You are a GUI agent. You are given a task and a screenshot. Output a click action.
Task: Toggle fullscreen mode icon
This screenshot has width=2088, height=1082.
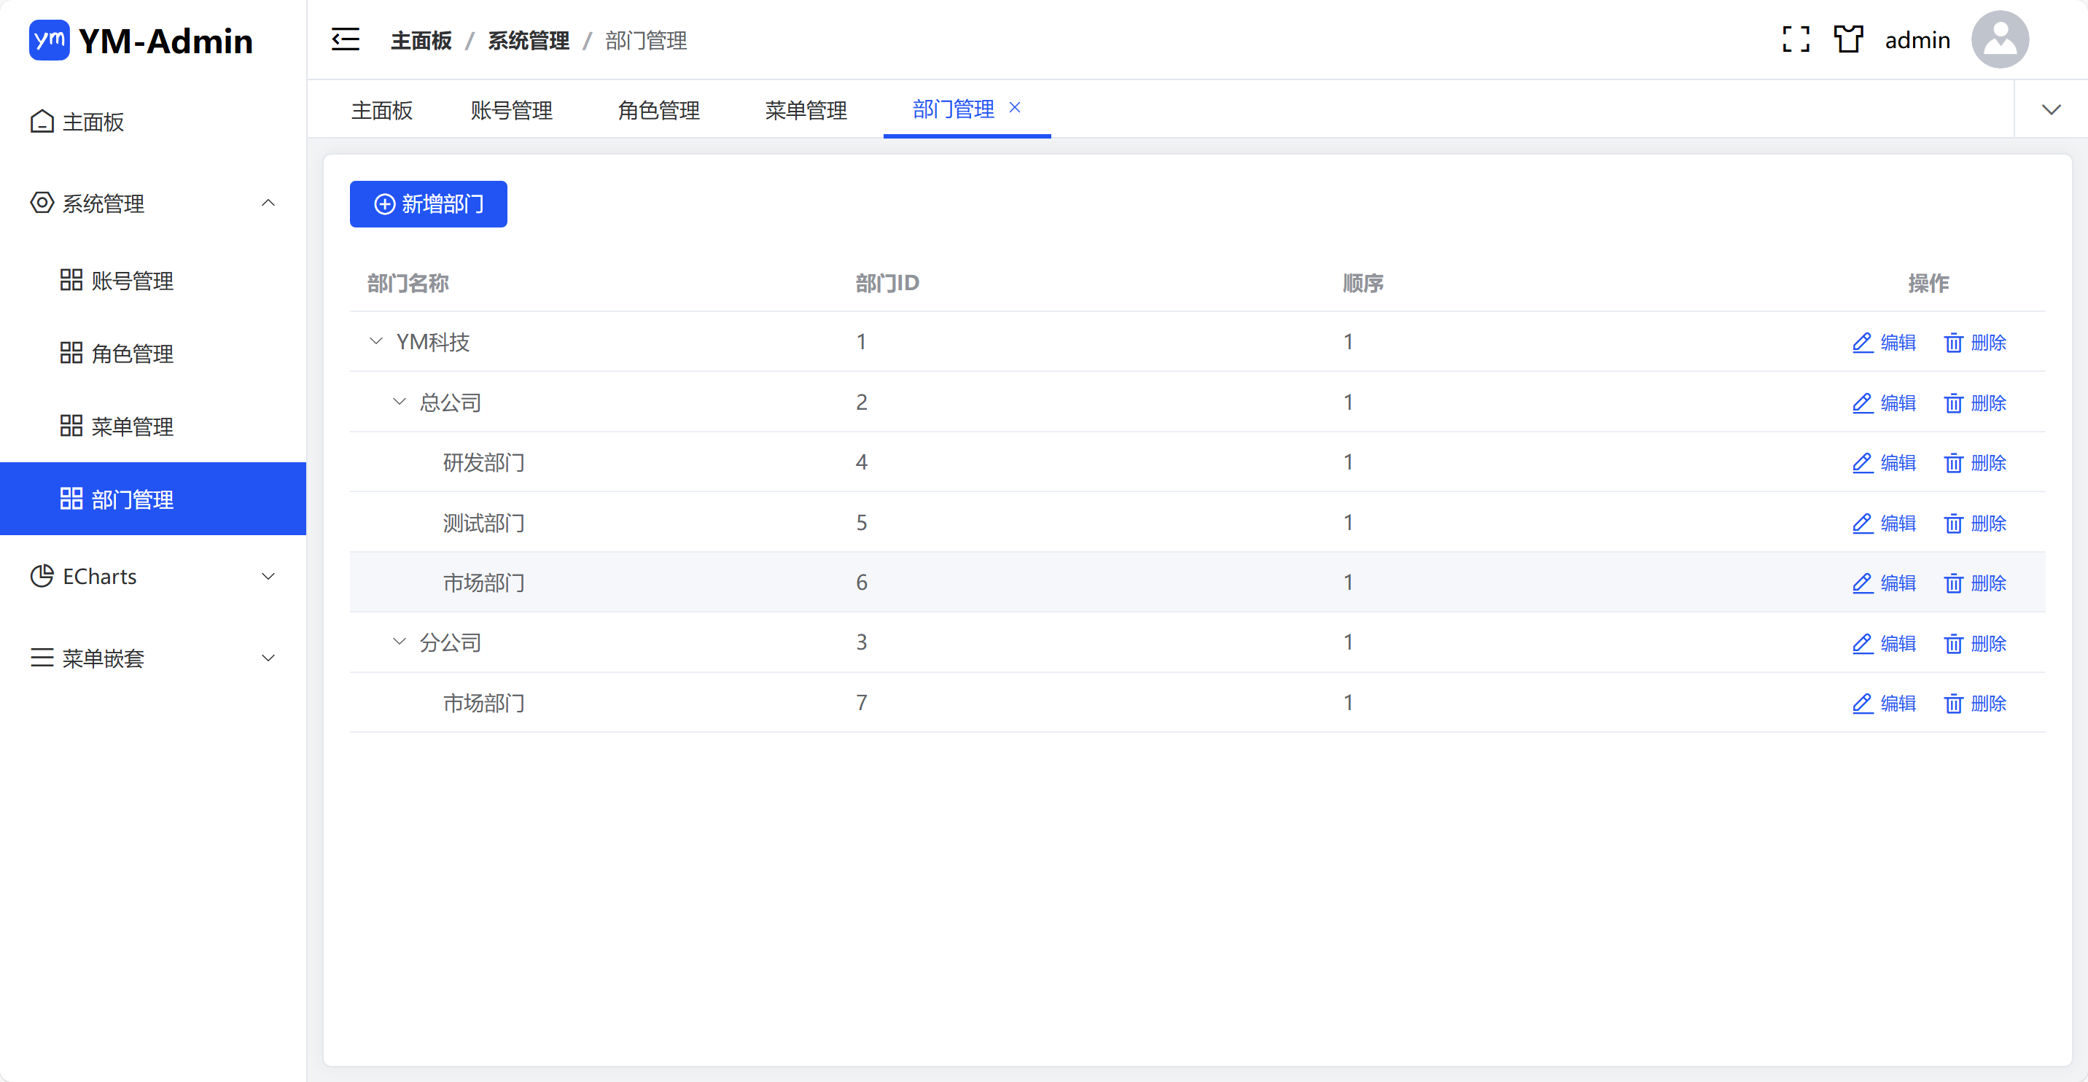(x=1796, y=39)
